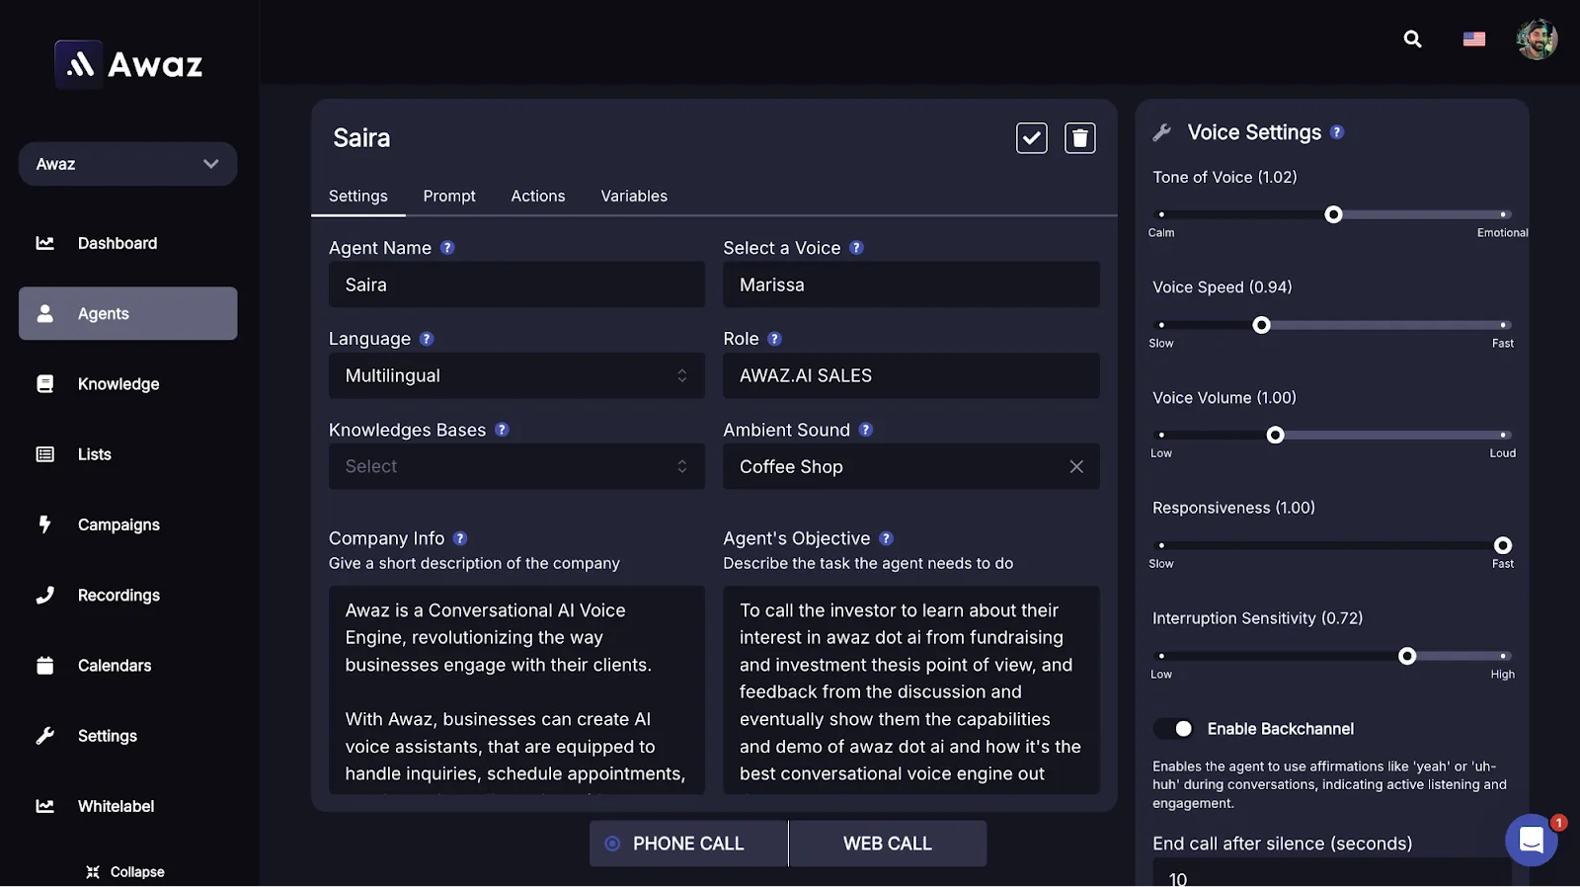Click the Tone of Voice slider handle

pyautogui.click(x=1333, y=214)
